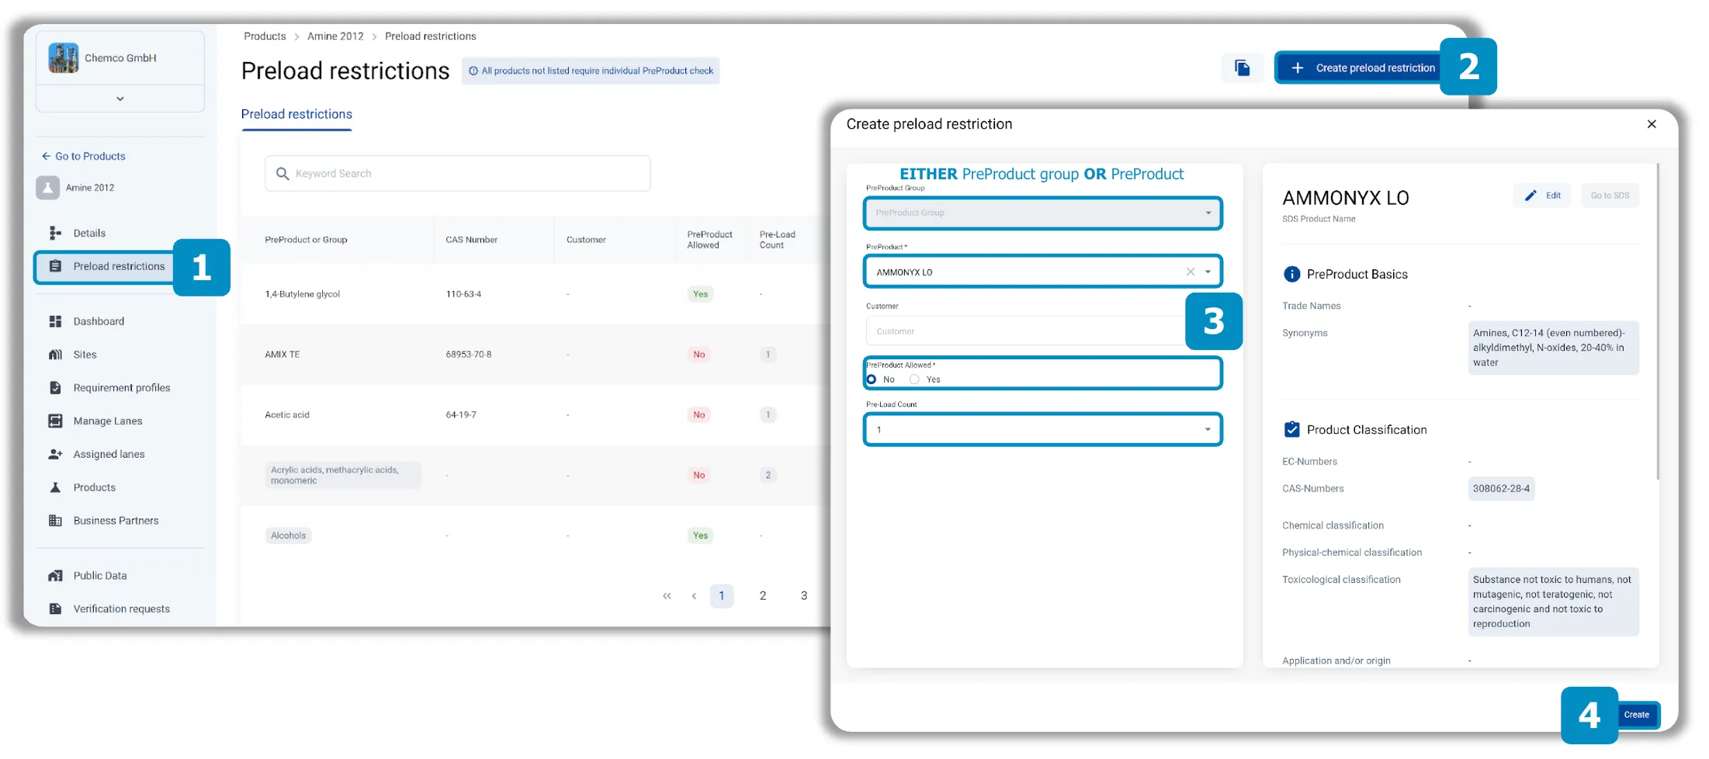
Task: Expand the company selector chevron under Chemco GmbH
Action: tap(120, 99)
